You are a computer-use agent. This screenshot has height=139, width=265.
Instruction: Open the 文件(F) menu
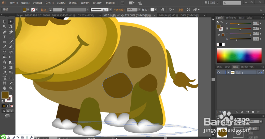point(14,3)
